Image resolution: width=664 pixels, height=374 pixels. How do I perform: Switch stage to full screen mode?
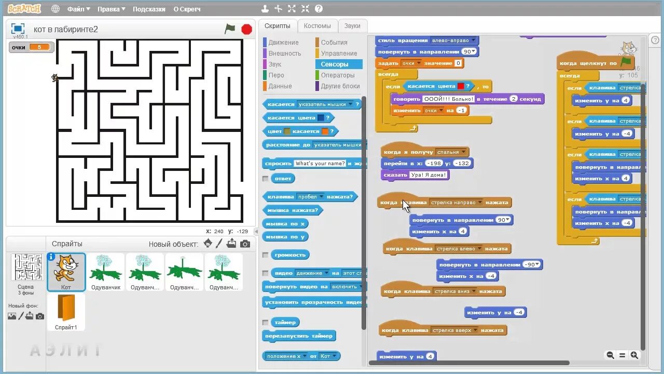(x=18, y=29)
